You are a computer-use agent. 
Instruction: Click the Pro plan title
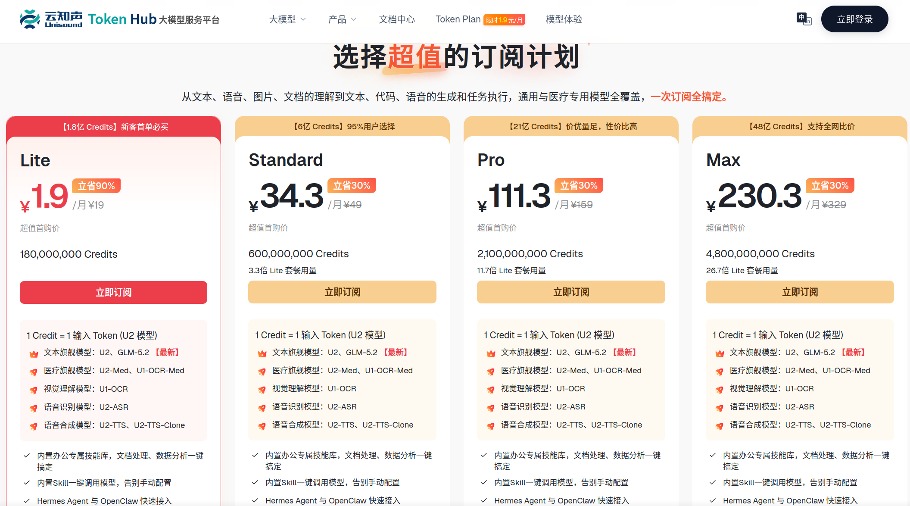[491, 160]
